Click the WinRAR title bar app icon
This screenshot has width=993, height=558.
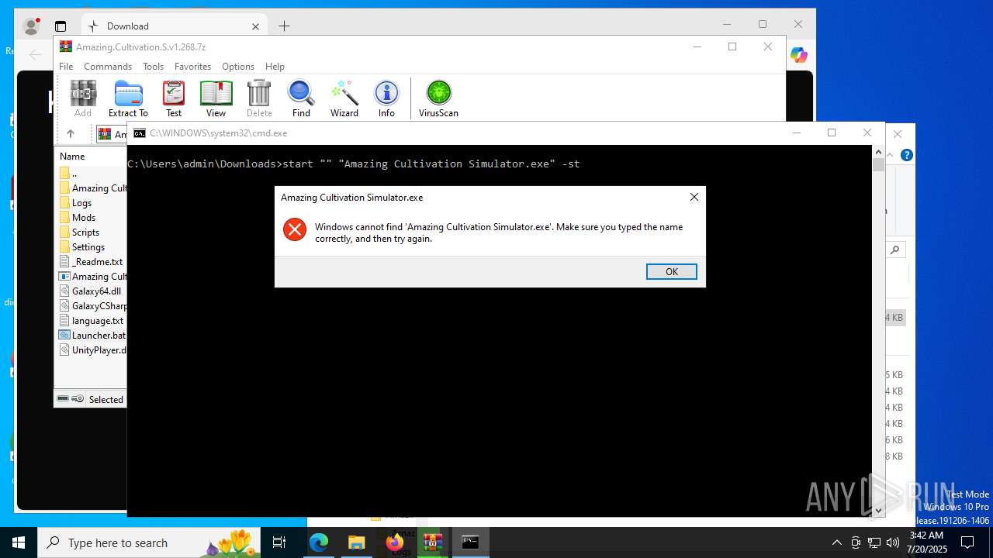click(x=66, y=46)
